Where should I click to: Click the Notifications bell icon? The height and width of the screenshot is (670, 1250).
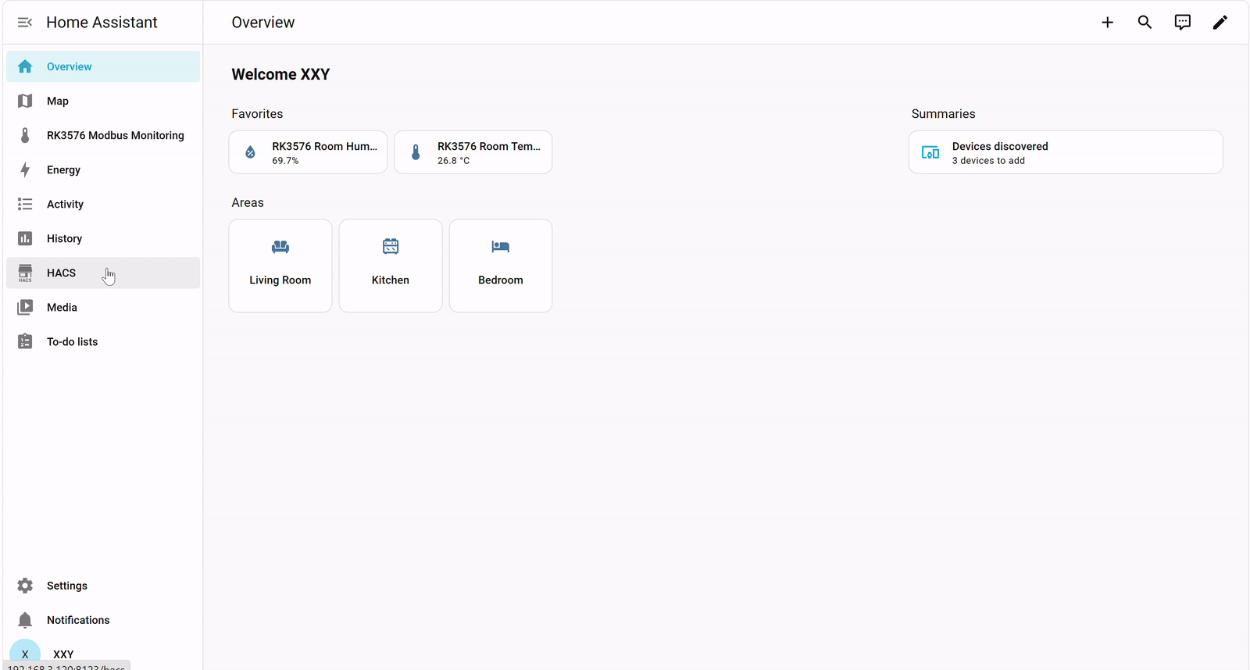click(x=25, y=620)
